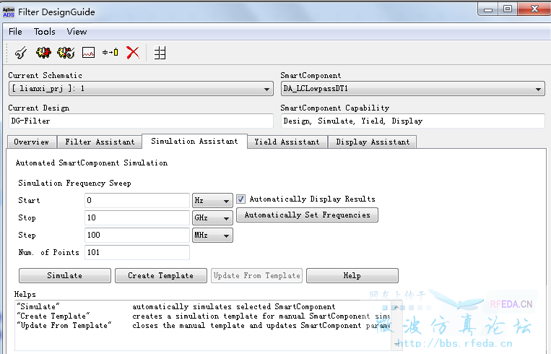Click the Helps box scroll-down arrow
The image size is (551, 354).
pyautogui.click(x=396, y=344)
